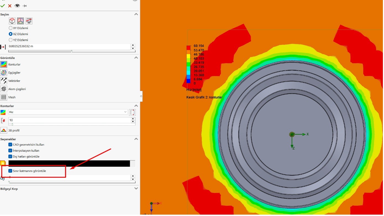Select the Konturlar display icon
Image resolution: width=384 pixels, height=216 pixels.
4,64
